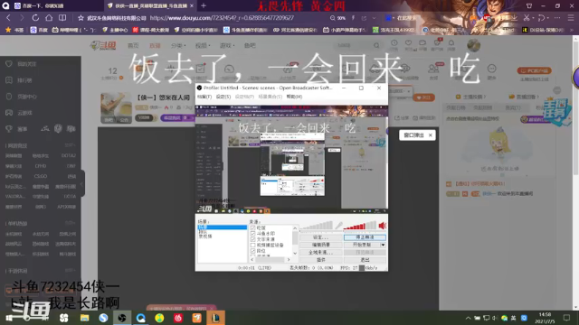Open the start-recording dropdown arrow in OBS
This screenshot has height=325, width=579.
coord(383,245)
